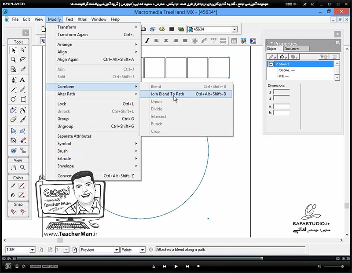Viewport: 352px width, 273px height.
Task: Select the Pen tool
Action: point(14,80)
